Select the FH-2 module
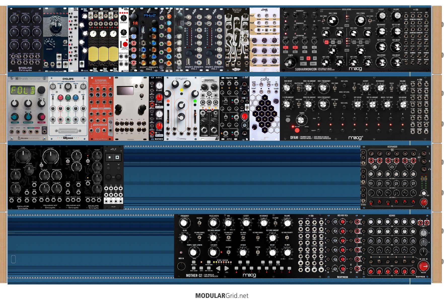 point(149,40)
